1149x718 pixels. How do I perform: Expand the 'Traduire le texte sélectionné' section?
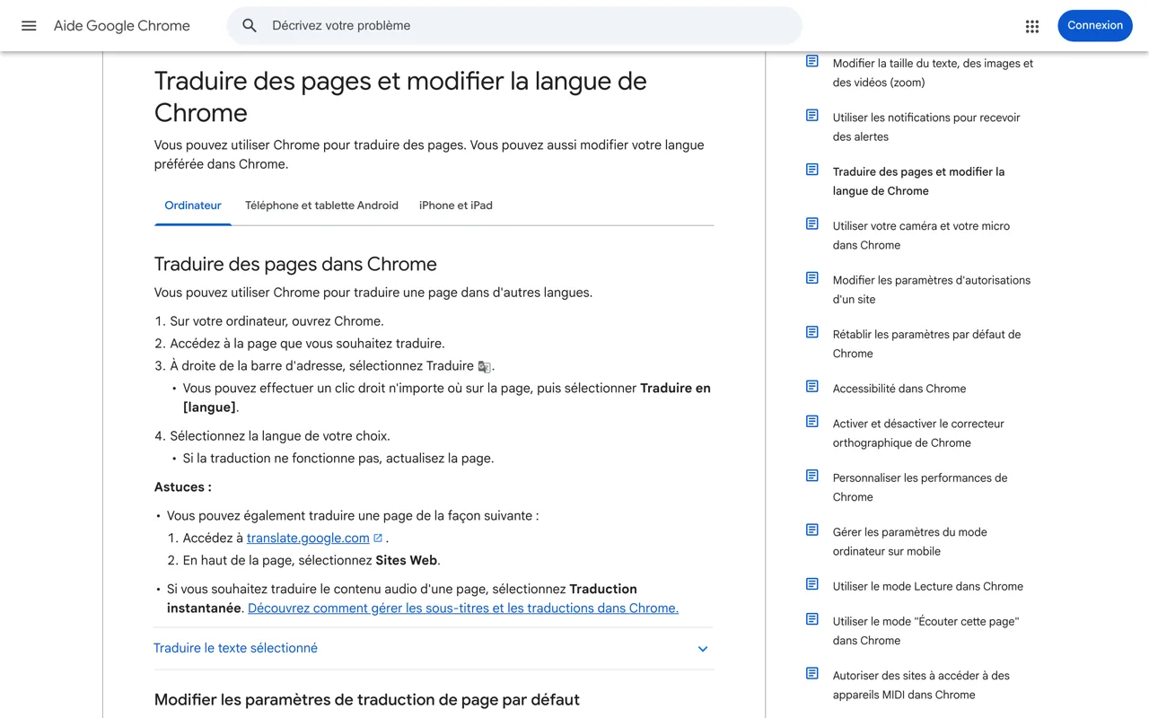pyautogui.click(x=434, y=648)
